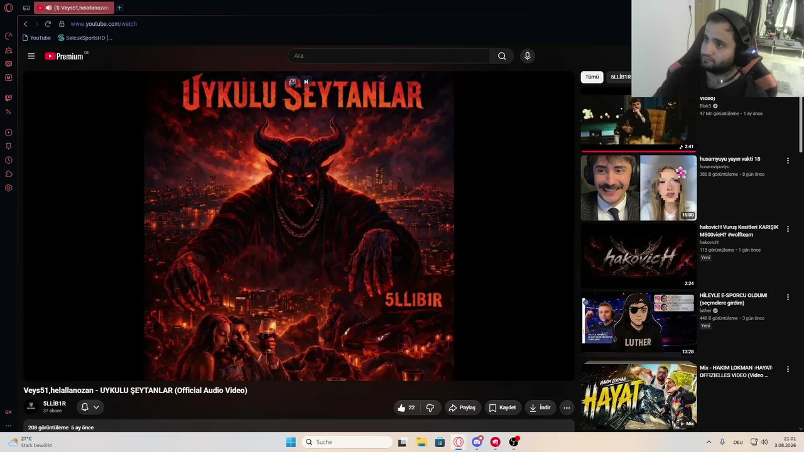Click the Paylaş share button
This screenshot has width=804, height=452.
click(462, 407)
